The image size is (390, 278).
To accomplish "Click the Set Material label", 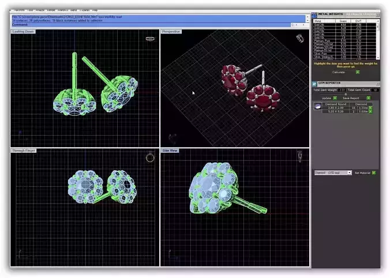I will click(362, 172).
